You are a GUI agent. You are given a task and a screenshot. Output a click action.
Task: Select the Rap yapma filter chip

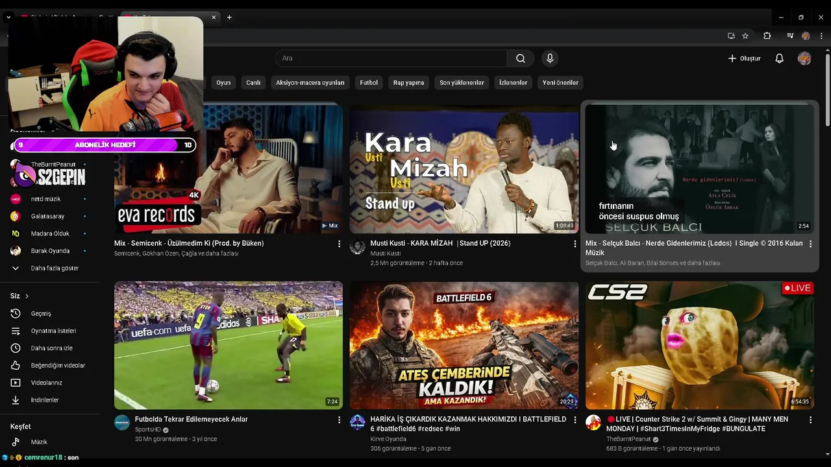[409, 82]
